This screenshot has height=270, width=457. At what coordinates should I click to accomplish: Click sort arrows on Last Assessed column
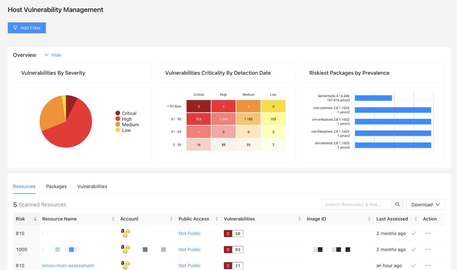click(416, 219)
